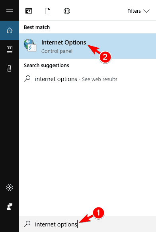
Task: Select the magnifier icon in search box
Action: tap(27, 224)
